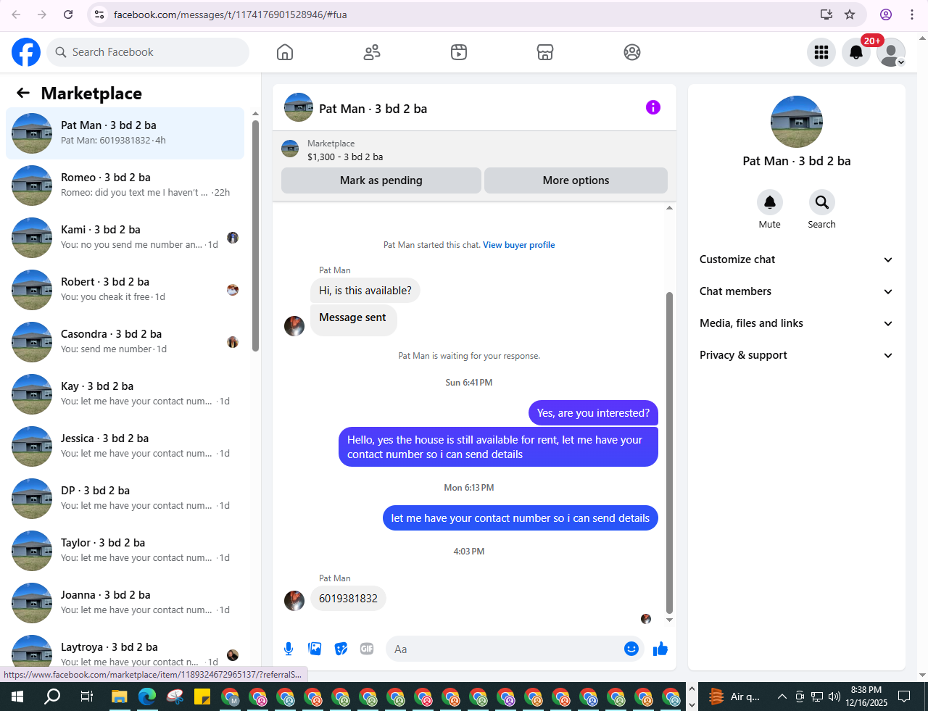Open the account profile avatar menu
Image resolution: width=928 pixels, height=711 pixels.
[x=891, y=52]
